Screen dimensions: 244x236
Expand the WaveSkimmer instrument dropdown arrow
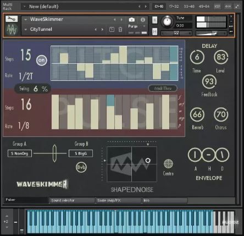26,19
